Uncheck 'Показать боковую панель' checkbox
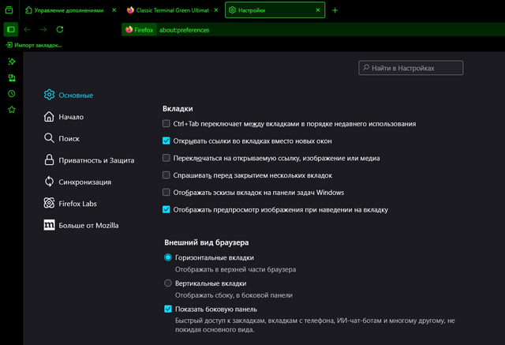Screen dimensions: 505x345 tap(168, 309)
